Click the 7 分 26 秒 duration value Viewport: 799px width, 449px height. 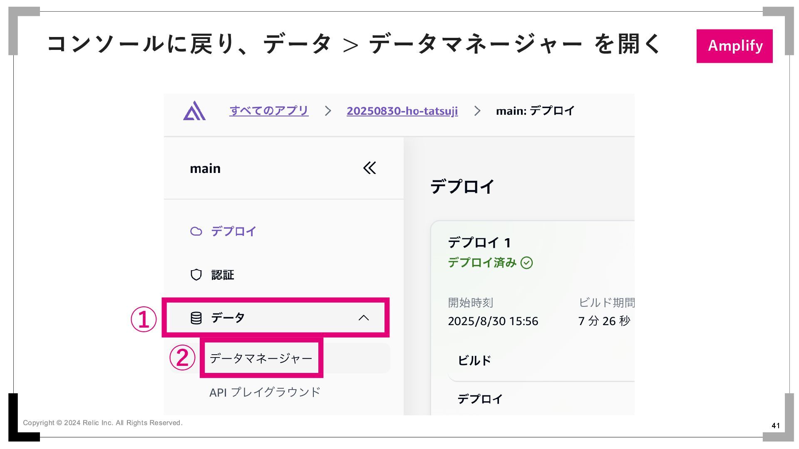[x=604, y=321]
